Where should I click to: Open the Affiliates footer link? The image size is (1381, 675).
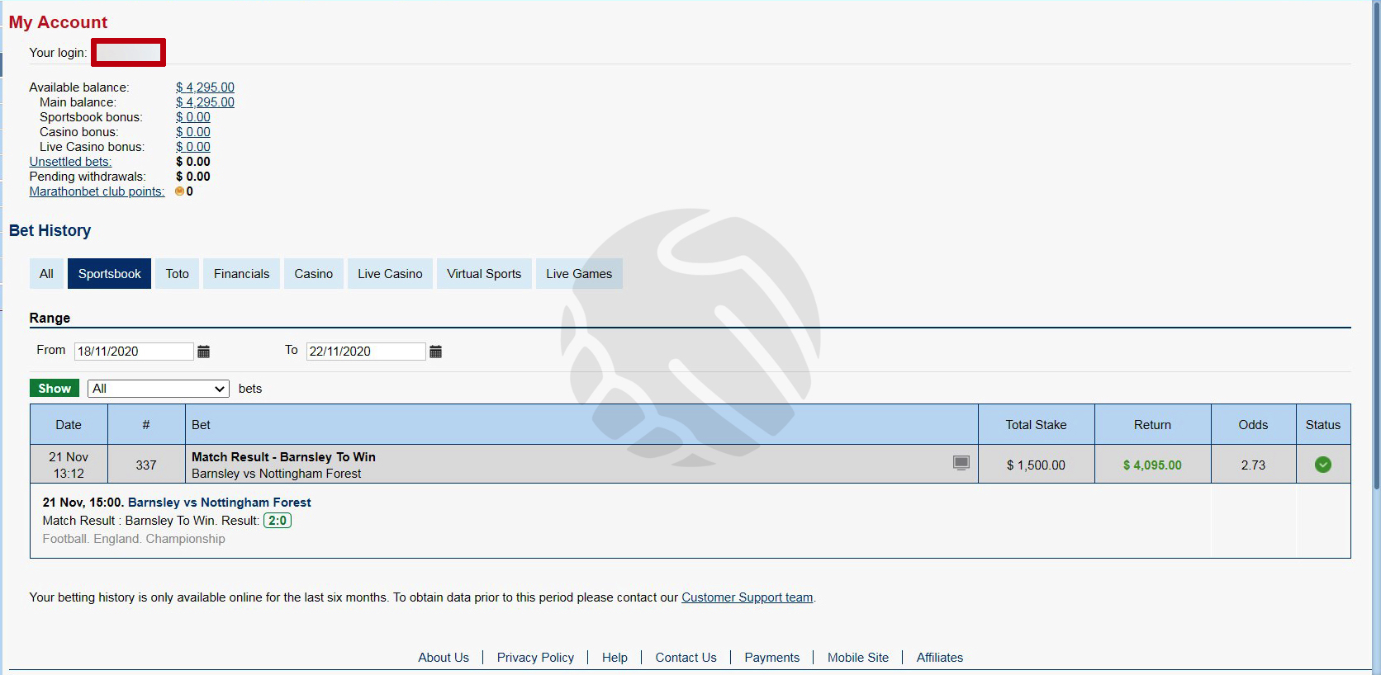tap(940, 658)
